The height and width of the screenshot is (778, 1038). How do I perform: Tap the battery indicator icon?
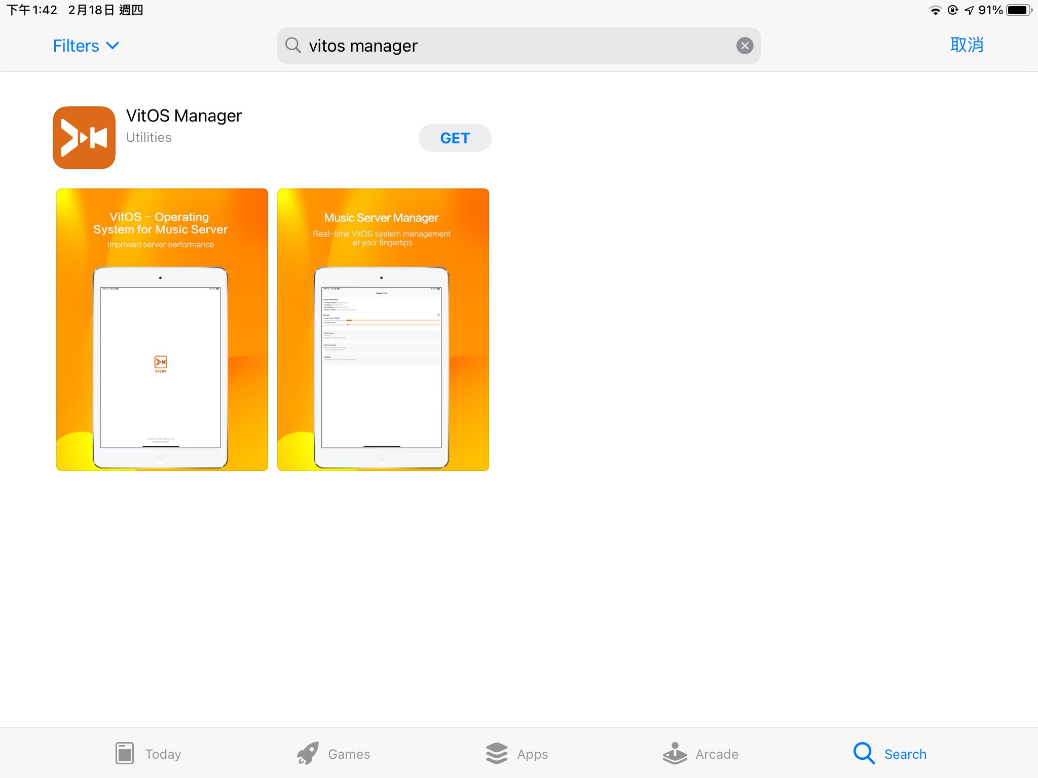point(1019,10)
